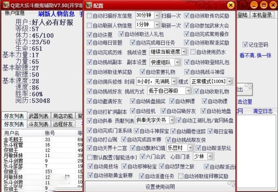This screenshot has height=192, width=278.
Task: Select friend row 乐斗程管
Action: point(42,145)
